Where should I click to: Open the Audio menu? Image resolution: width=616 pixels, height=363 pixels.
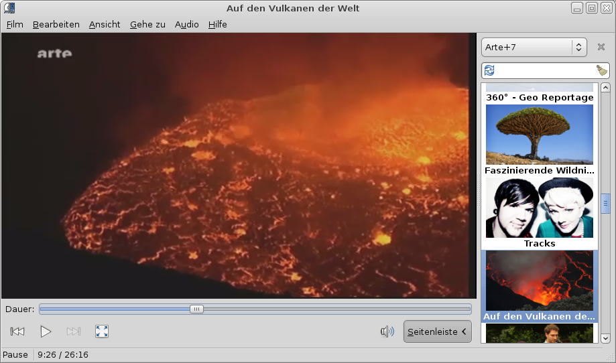click(186, 24)
